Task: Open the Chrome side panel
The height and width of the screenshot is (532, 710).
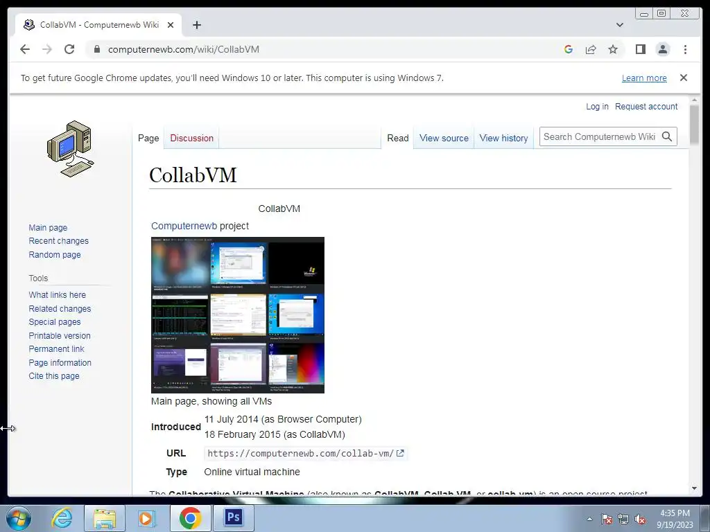Action: coord(640,49)
